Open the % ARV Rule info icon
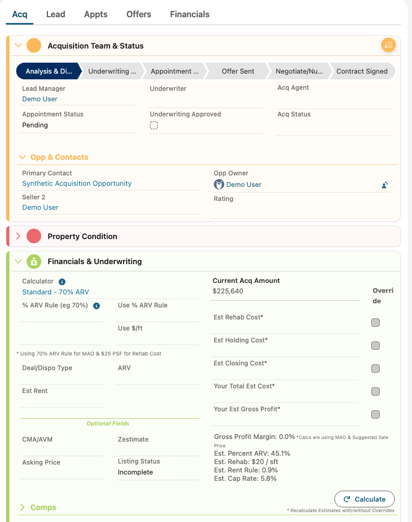The height and width of the screenshot is (522, 412). click(96, 306)
